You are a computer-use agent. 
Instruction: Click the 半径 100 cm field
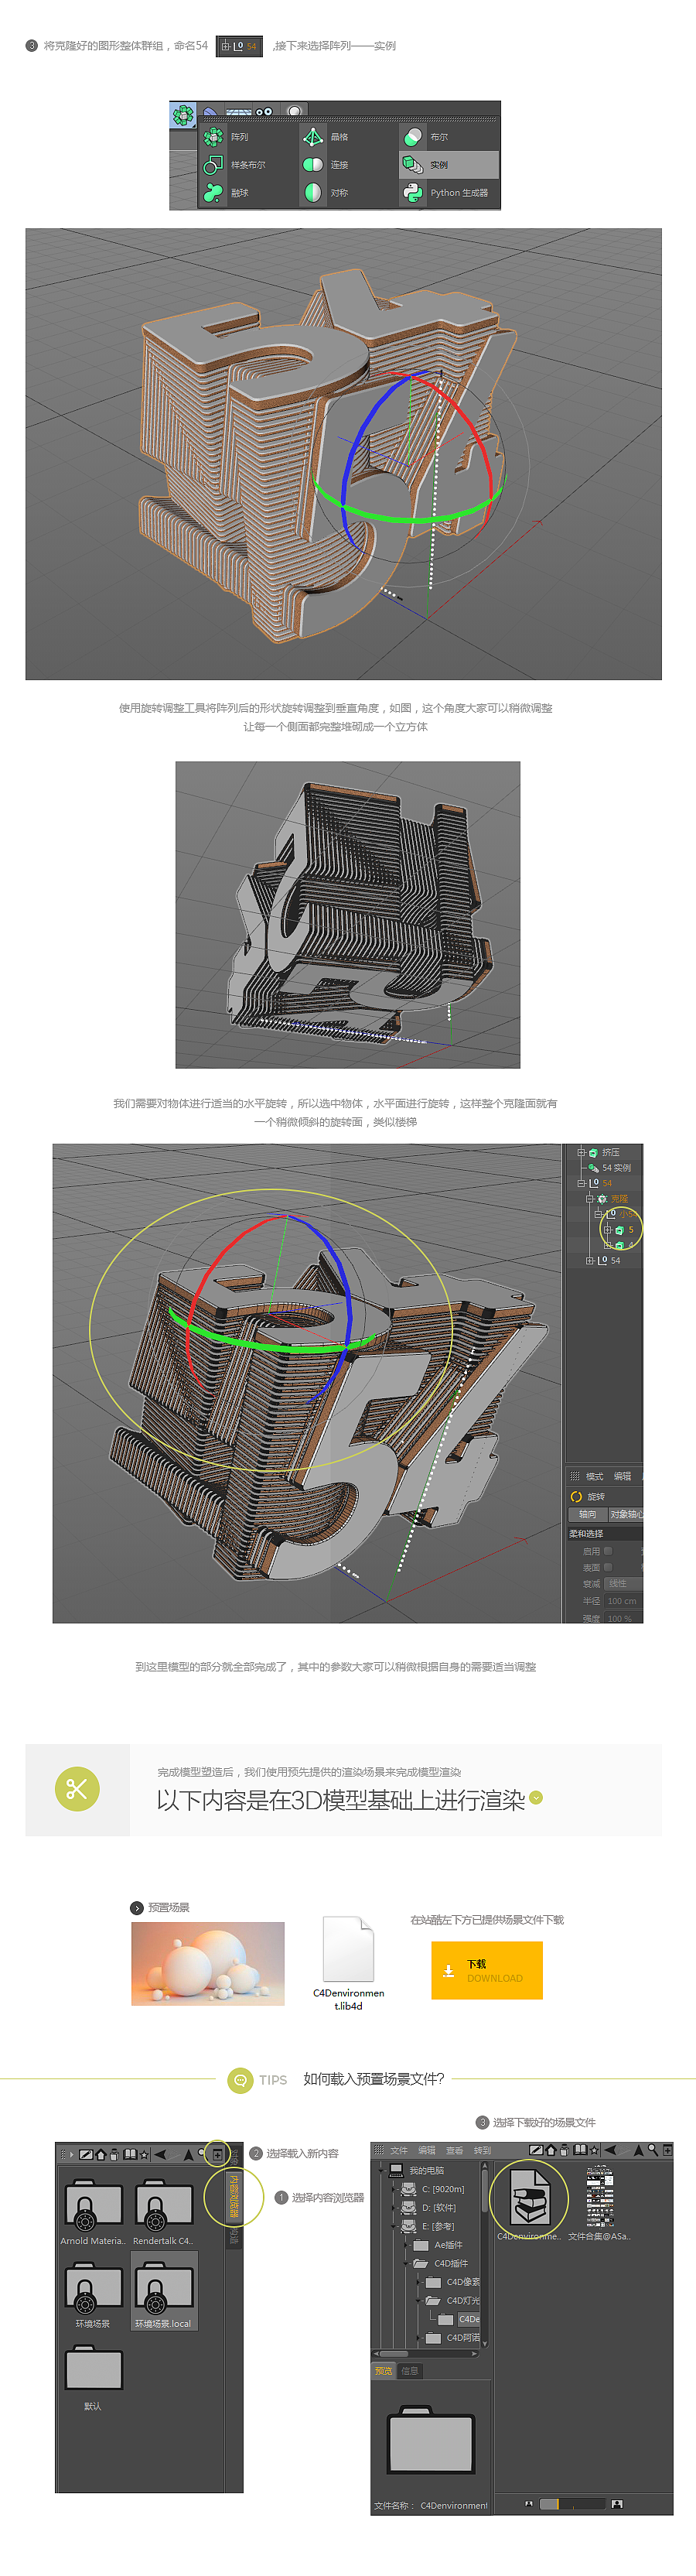(624, 1601)
